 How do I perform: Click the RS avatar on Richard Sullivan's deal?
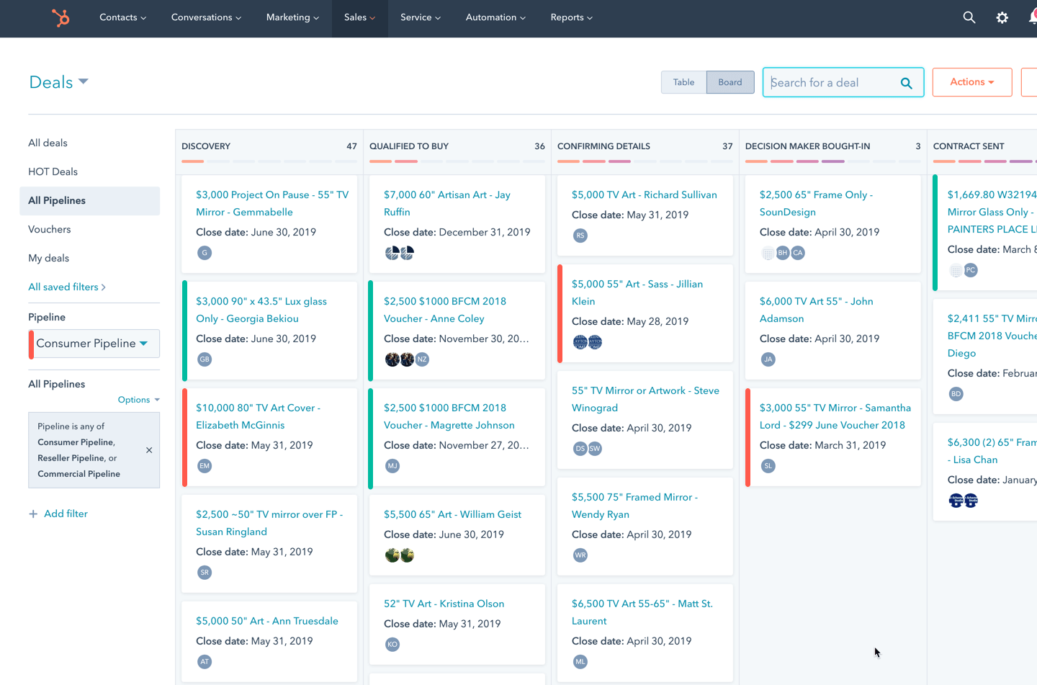point(580,235)
